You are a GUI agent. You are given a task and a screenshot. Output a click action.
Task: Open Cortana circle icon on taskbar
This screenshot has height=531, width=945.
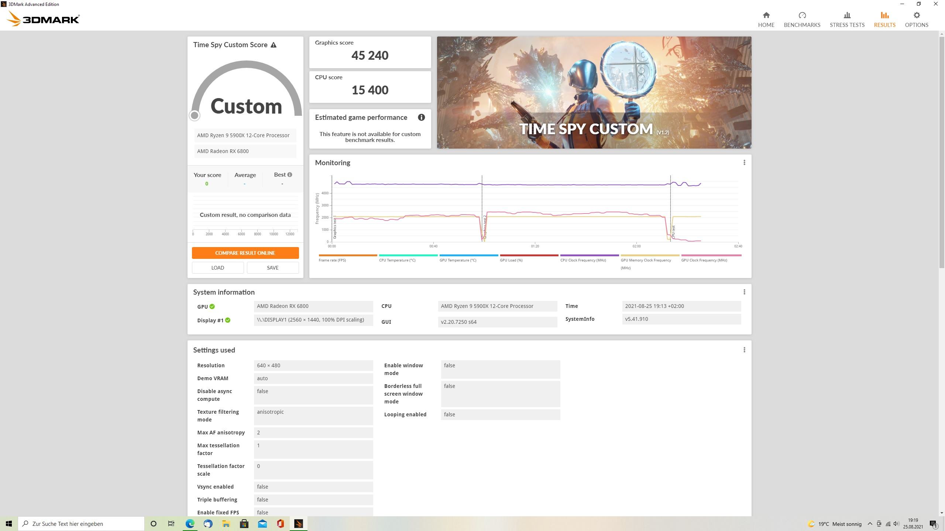click(154, 524)
